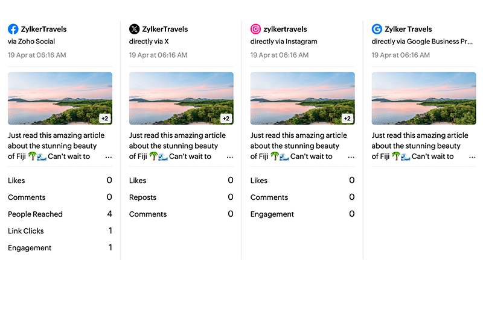Open the +2 badge on Facebook post image
The image size is (483, 313).
coord(105,119)
